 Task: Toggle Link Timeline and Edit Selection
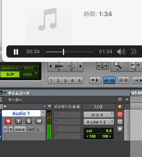(x=109, y=80)
